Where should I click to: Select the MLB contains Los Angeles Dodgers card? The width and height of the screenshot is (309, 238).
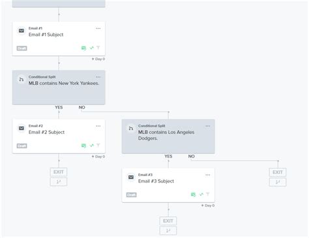168,136
